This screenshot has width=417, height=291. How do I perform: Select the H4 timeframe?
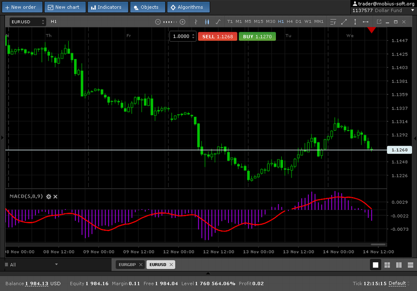click(x=290, y=22)
